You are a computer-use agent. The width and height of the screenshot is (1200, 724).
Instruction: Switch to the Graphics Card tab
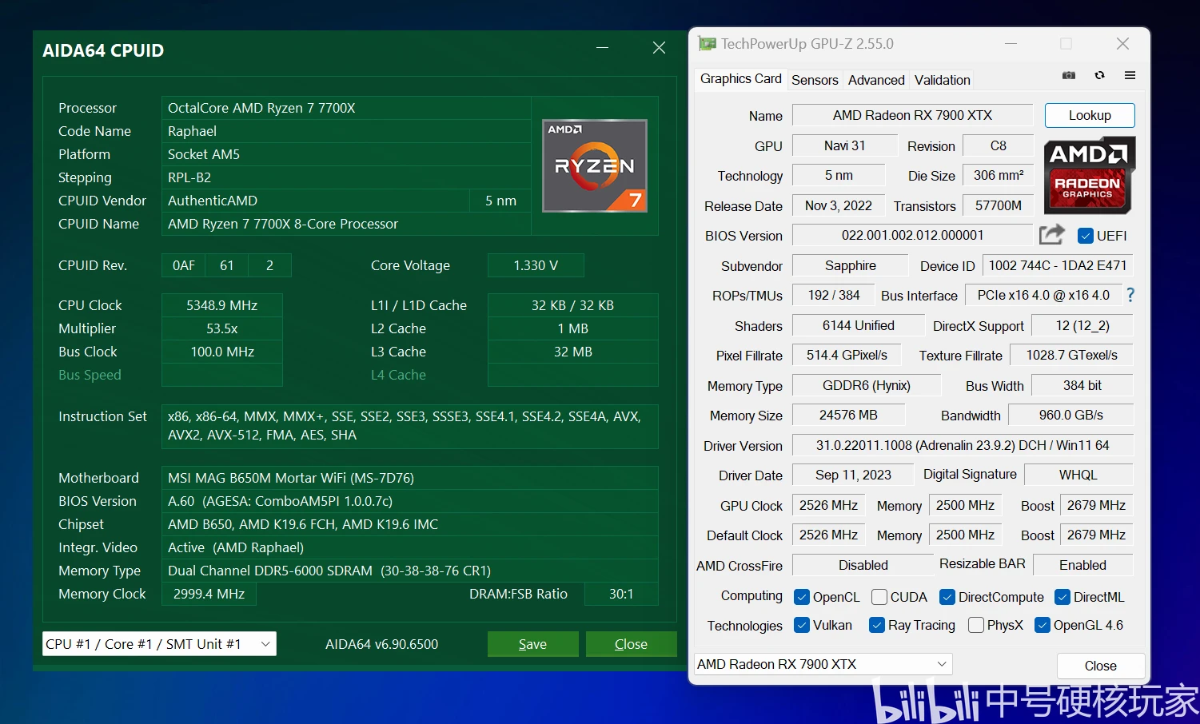coord(741,78)
